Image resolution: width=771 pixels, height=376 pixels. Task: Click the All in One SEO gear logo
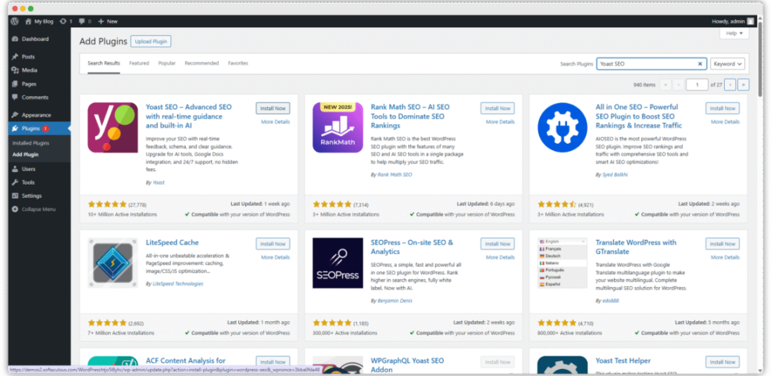pyautogui.click(x=562, y=127)
